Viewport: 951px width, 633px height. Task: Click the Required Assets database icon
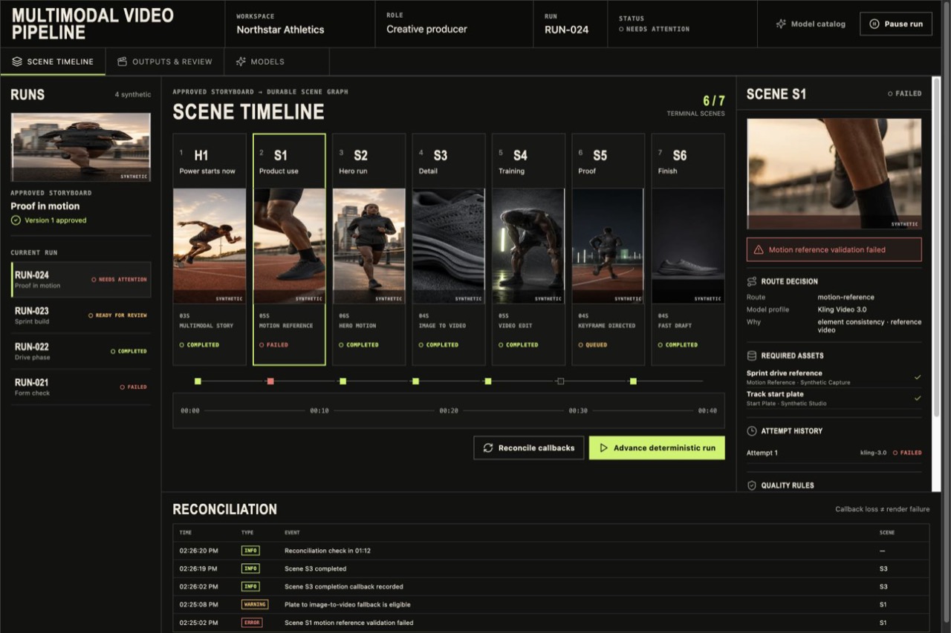point(752,355)
